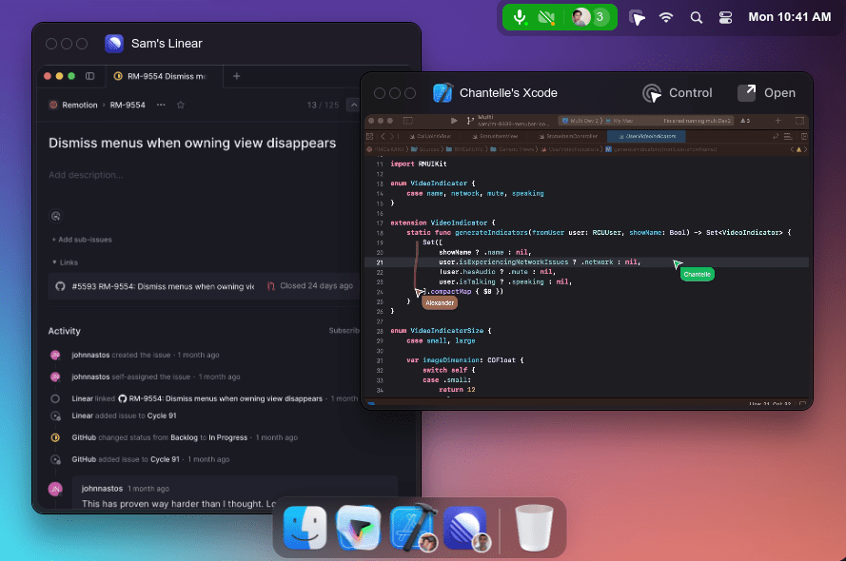Click Subscribe in the Activity header
The height and width of the screenshot is (561, 846).
pos(344,330)
